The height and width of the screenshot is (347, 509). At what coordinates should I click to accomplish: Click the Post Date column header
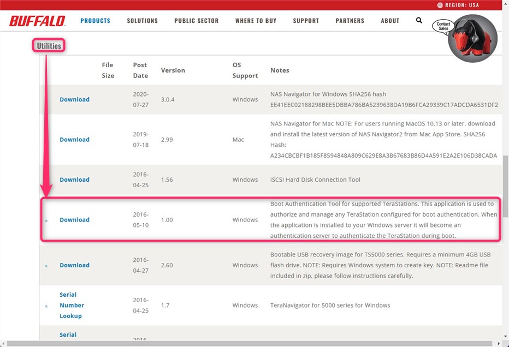point(140,70)
